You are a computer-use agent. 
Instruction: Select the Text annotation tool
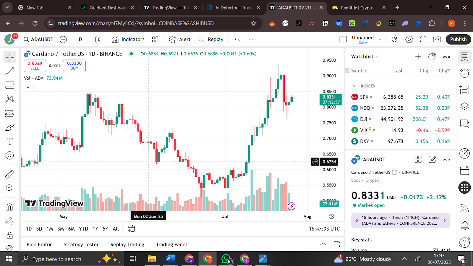pos(9,142)
